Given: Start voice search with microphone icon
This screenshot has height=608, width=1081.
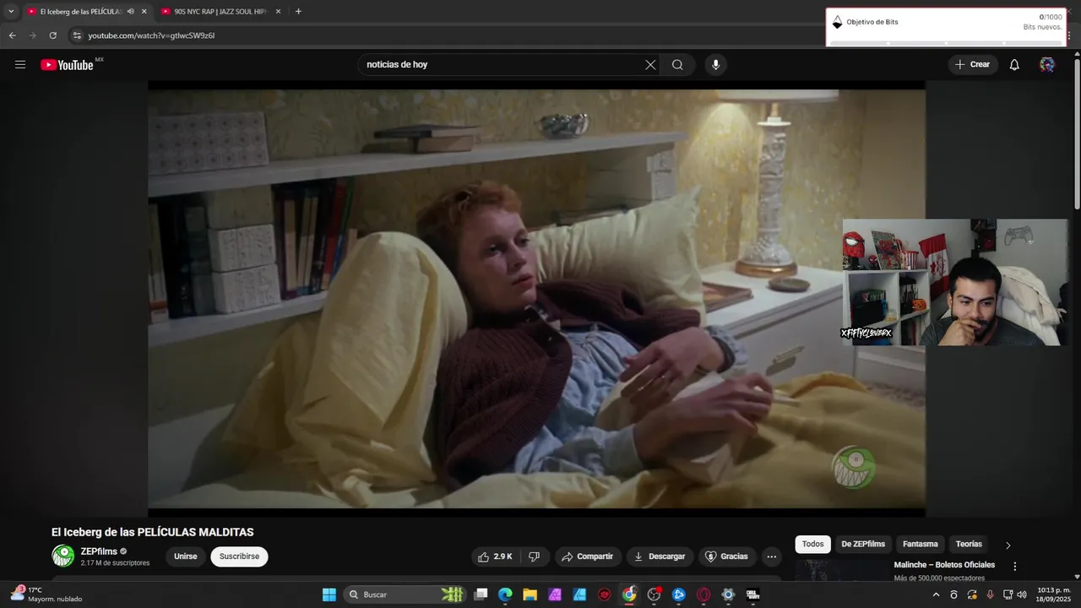Looking at the screenshot, I should click(716, 65).
